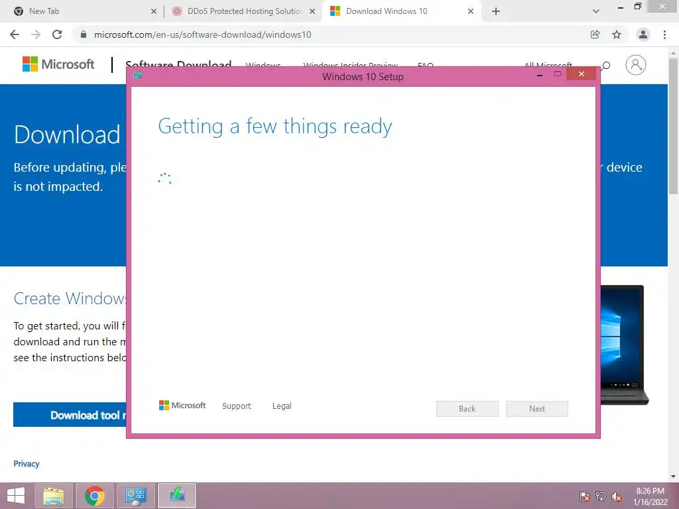Click the muted volume tray icon
This screenshot has width=679, height=509.
pos(617,496)
